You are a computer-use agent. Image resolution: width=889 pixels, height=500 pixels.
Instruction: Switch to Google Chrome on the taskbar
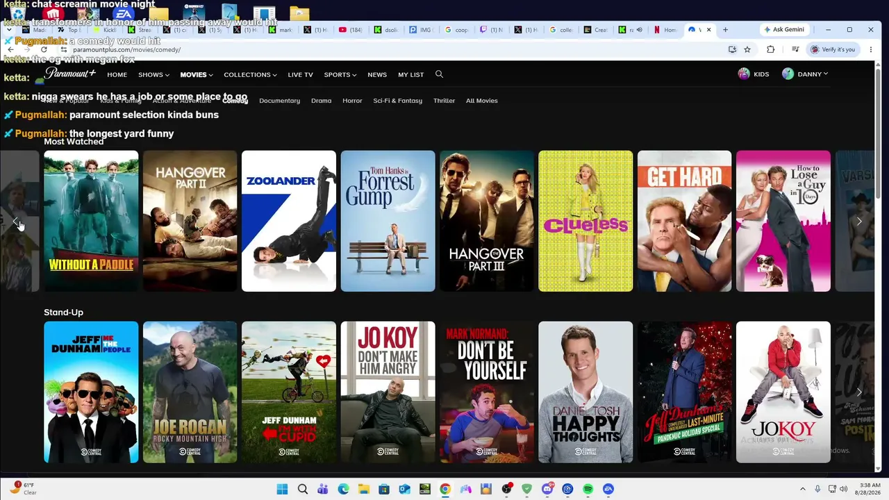tap(445, 489)
